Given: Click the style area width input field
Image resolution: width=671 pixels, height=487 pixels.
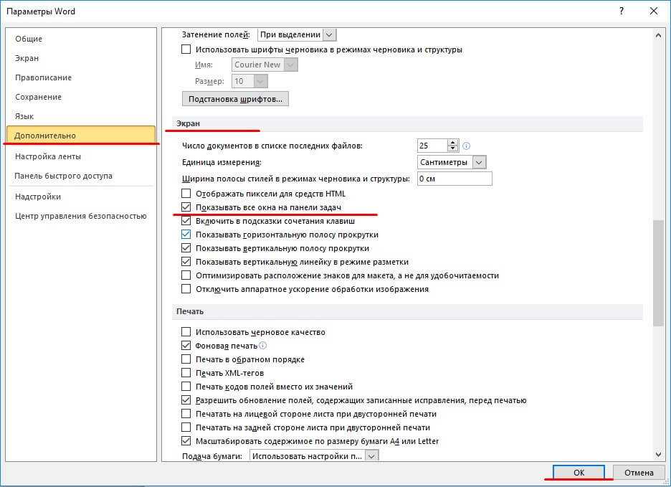Looking at the screenshot, I should pos(455,179).
